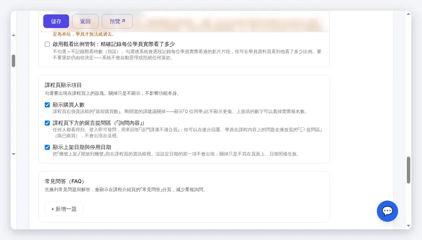Click the left panel scroll-up arrow
422x240 pixels.
(13, 35)
